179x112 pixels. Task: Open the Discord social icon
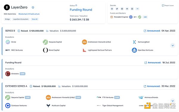[x=127, y=9]
